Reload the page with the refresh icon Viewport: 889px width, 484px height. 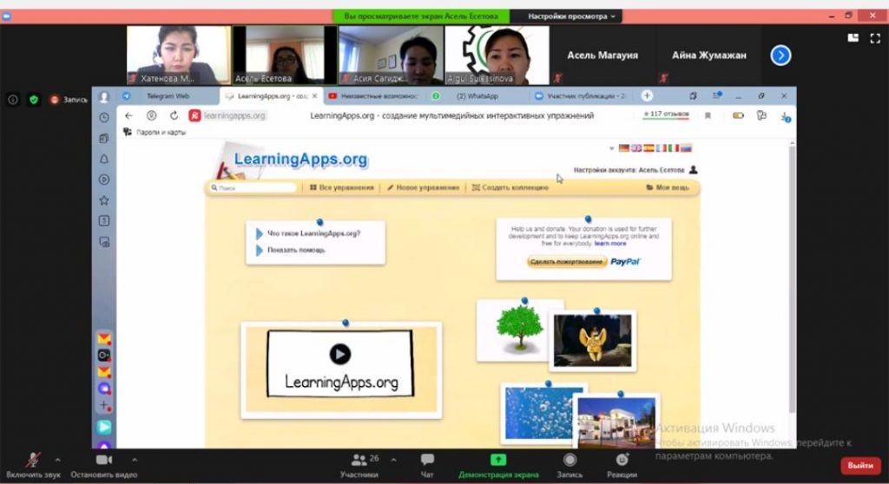click(x=174, y=115)
